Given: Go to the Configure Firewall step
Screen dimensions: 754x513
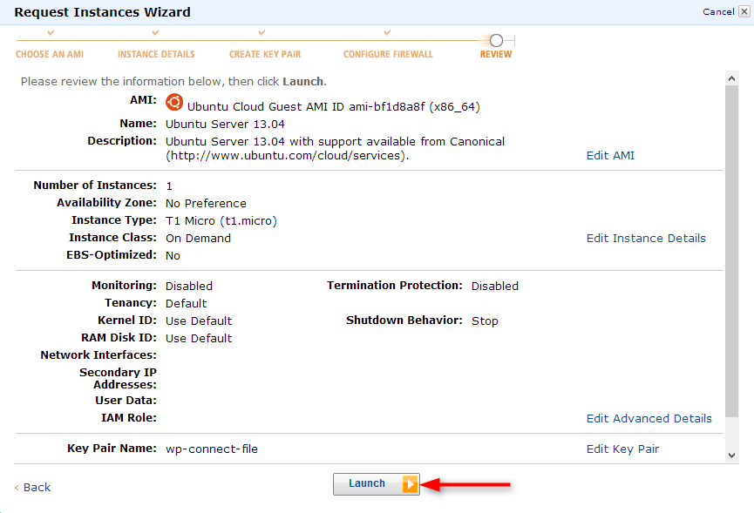Looking at the screenshot, I should click(388, 54).
